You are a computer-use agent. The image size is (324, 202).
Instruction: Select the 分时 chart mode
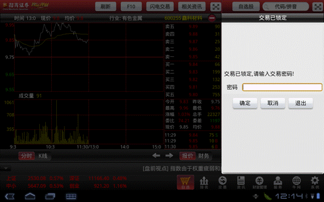26,156
